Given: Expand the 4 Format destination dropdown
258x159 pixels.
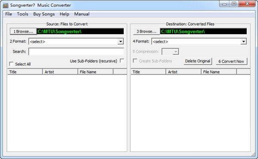Looking at the screenshot, I should click(x=243, y=42).
